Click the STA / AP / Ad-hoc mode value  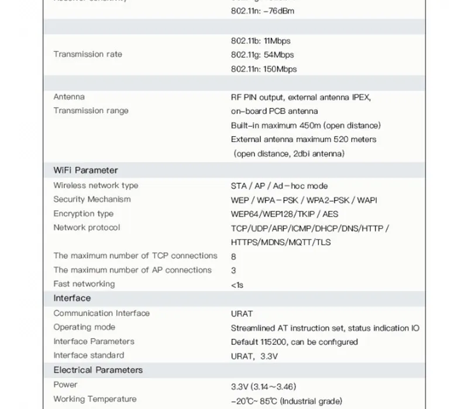click(279, 186)
